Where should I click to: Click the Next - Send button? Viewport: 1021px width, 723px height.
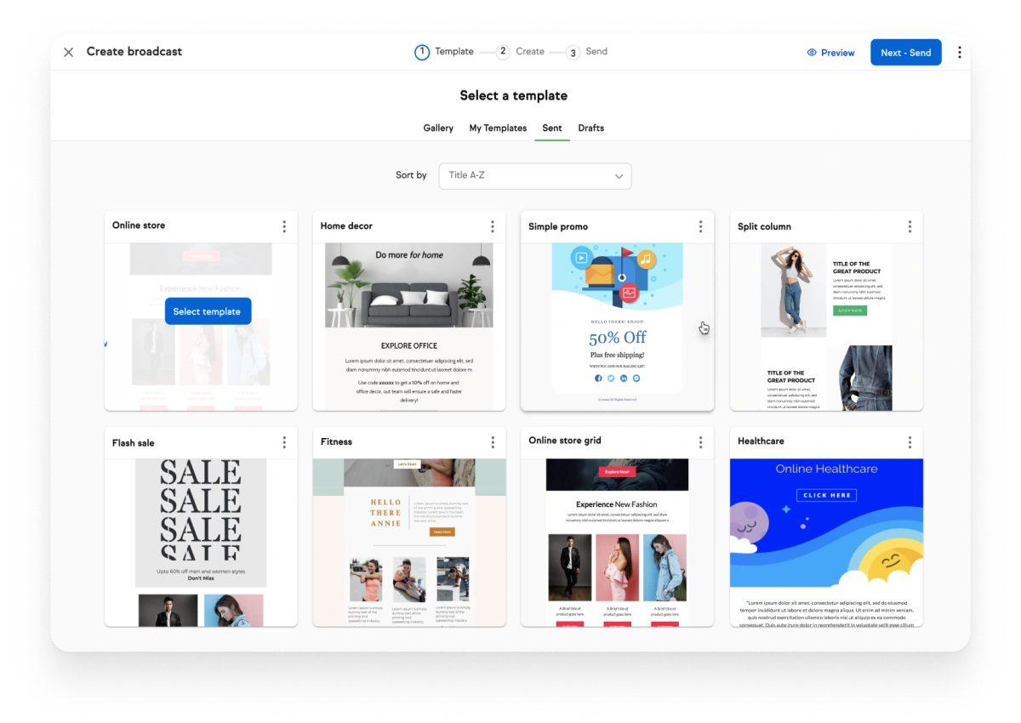(905, 53)
